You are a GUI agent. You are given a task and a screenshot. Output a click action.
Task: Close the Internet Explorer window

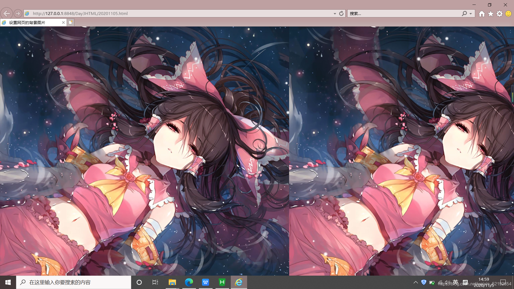coord(505,5)
